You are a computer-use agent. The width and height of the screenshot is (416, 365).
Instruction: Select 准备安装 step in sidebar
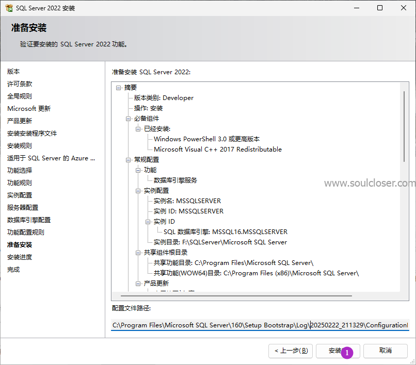click(x=20, y=245)
